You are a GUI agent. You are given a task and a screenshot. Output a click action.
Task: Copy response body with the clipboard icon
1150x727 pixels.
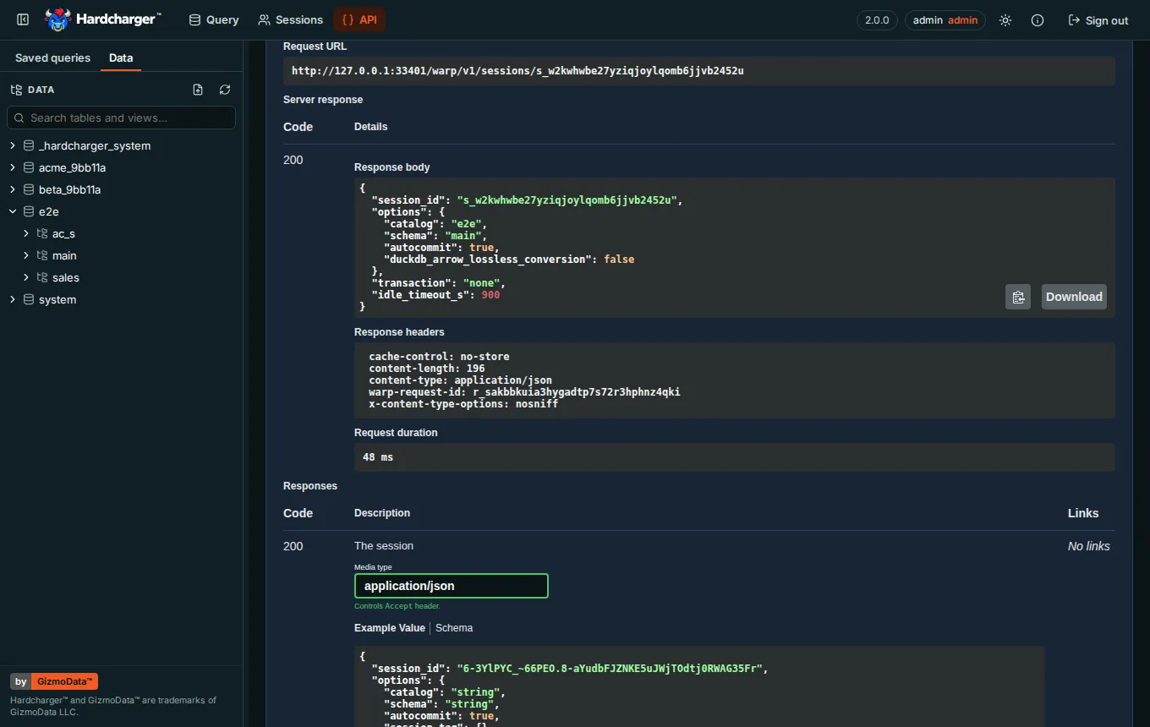[1018, 297]
